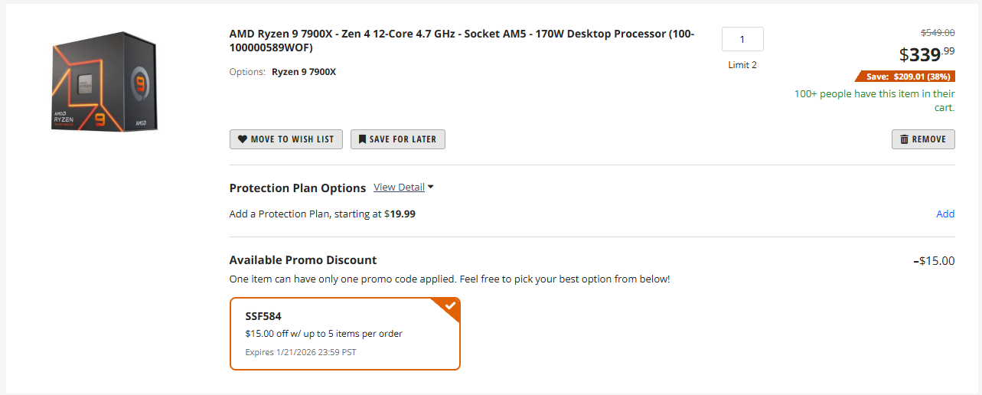Click the orange Save $209.01 (38%) badge
Image resolution: width=982 pixels, height=395 pixels.
pos(905,77)
